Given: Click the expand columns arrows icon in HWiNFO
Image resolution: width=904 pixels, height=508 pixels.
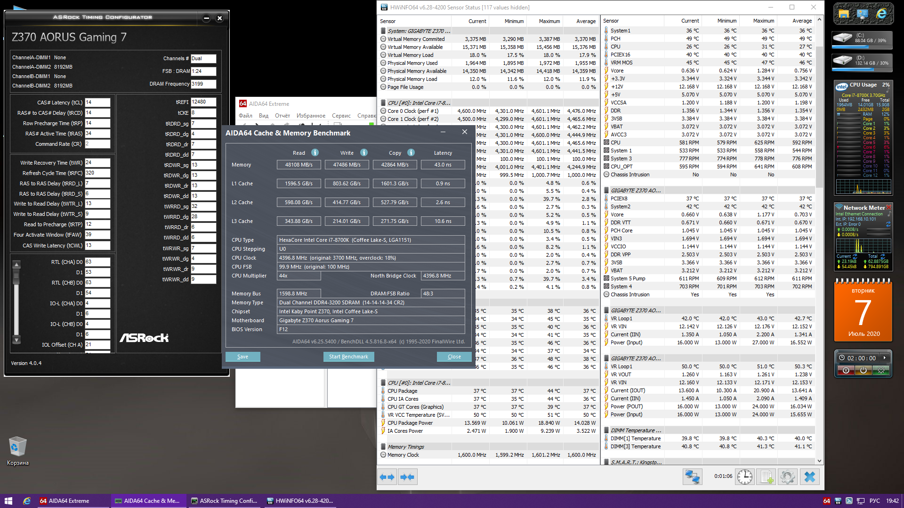Looking at the screenshot, I should click(387, 477).
